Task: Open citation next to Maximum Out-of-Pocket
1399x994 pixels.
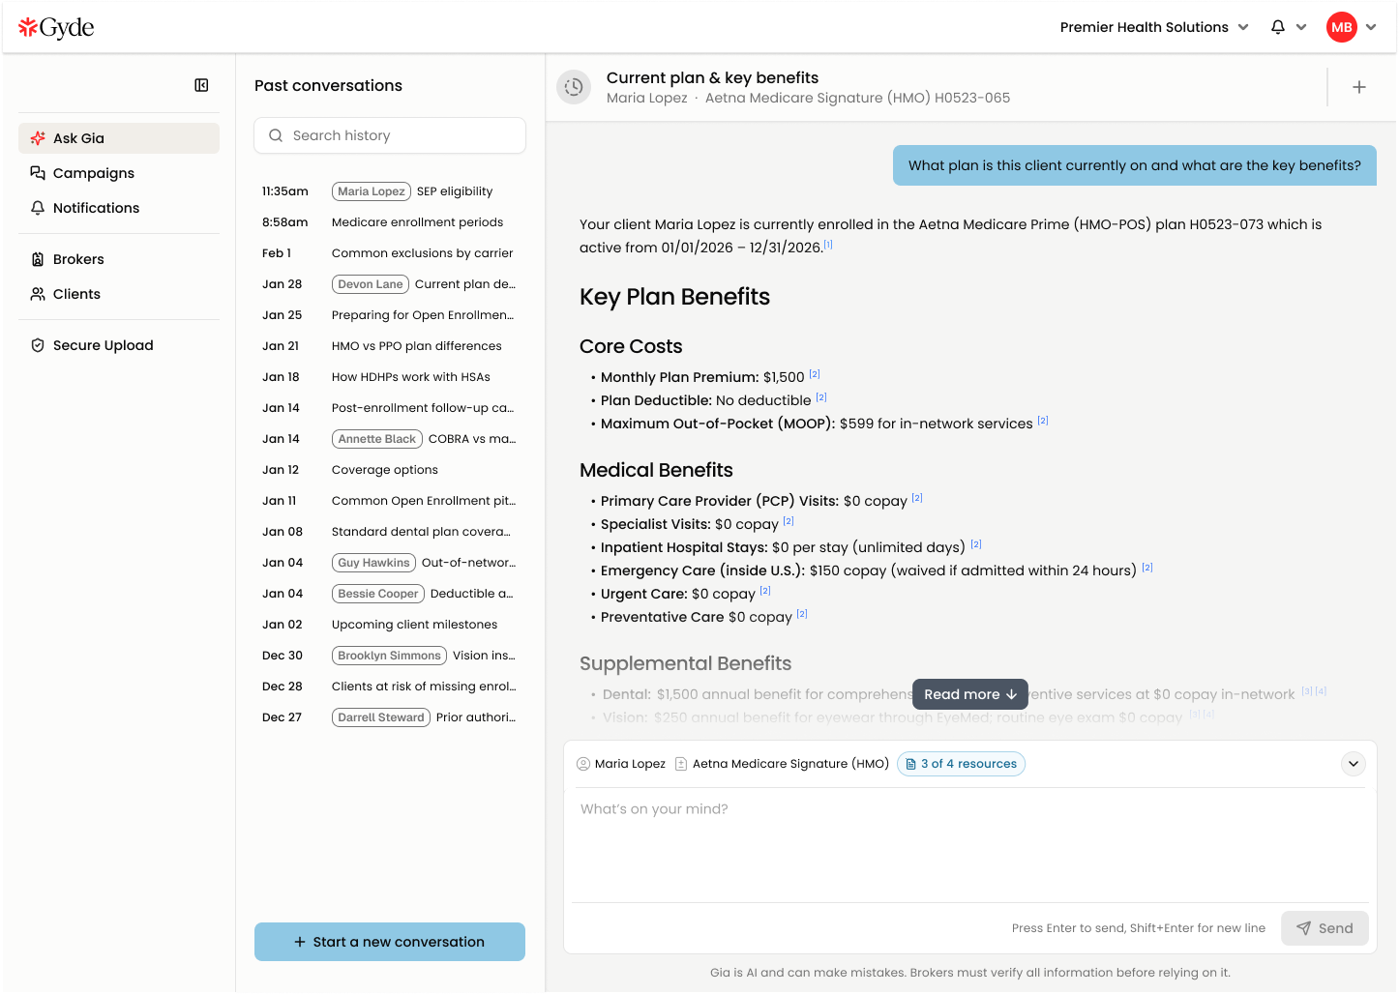Action: click(1043, 421)
